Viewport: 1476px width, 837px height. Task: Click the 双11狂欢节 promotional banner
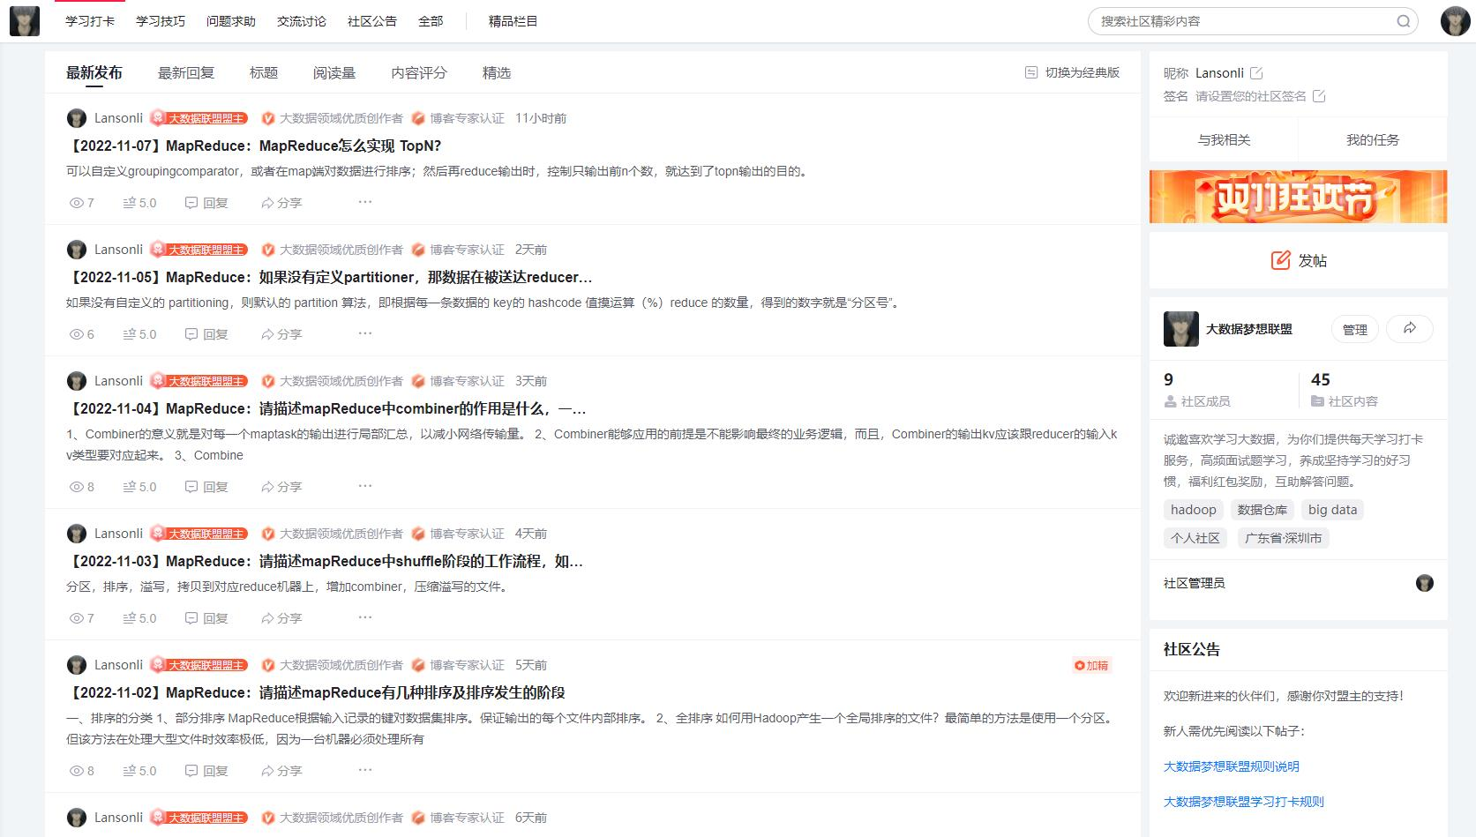pyautogui.click(x=1299, y=197)
